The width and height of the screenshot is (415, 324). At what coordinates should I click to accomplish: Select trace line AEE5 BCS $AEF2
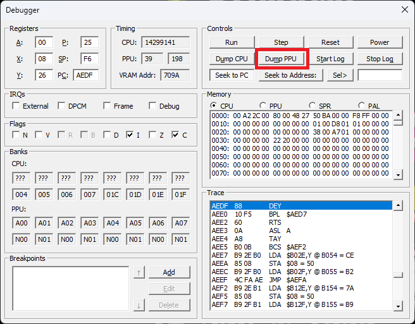coord(301,247)
